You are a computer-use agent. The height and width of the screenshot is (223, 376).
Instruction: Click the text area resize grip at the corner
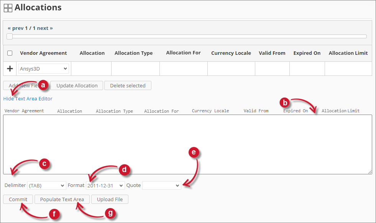370,172
